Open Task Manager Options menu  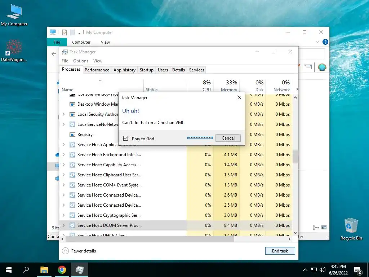pyautogui.click(x=81, y=61)
